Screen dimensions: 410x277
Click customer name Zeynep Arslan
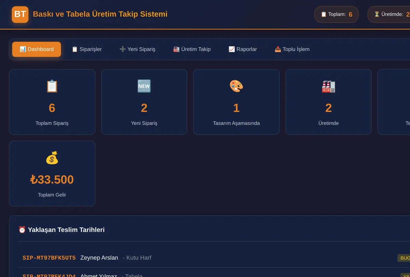[99, 258]
